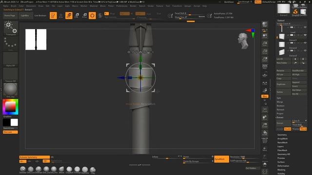Expand the Project section
The height and width of the screenshot is (175, 312).
coord(280,113)
